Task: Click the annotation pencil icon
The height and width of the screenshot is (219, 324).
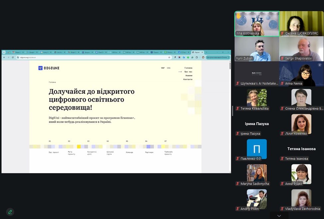Action: (x=10, y=212)
